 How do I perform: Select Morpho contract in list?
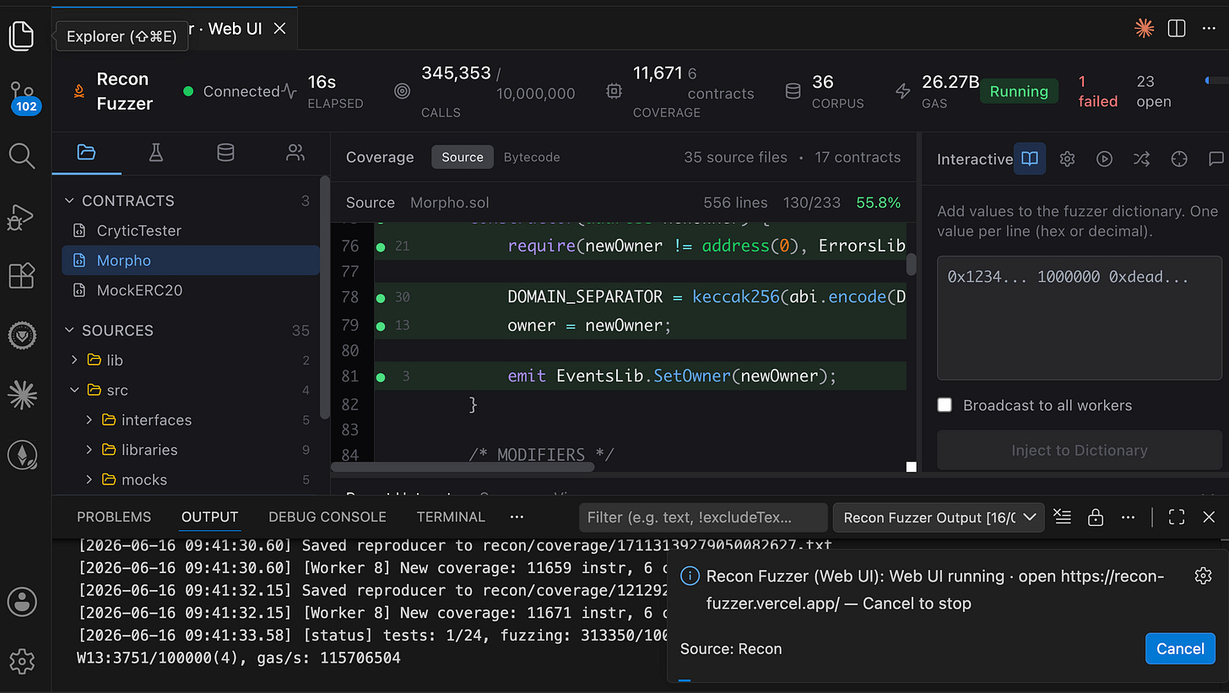191,260
